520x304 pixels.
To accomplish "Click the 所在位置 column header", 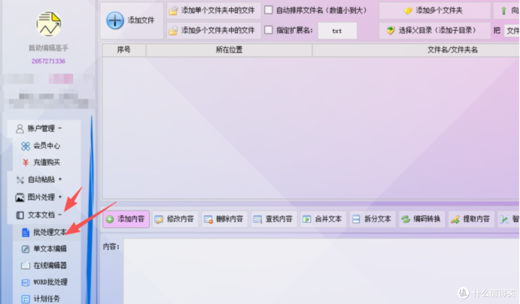I will 229,50.
